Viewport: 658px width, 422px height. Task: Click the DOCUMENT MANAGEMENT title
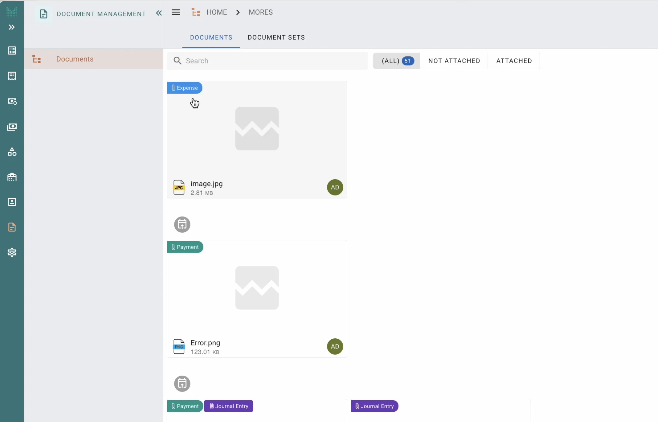[101, 14]
